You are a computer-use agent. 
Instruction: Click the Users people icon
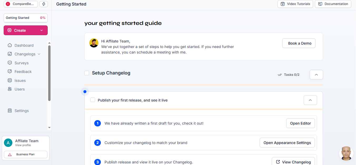[x=10, y=89]
